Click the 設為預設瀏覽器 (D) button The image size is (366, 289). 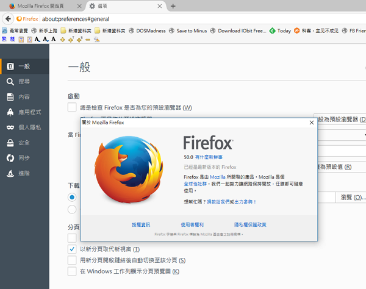pos(340,120)
